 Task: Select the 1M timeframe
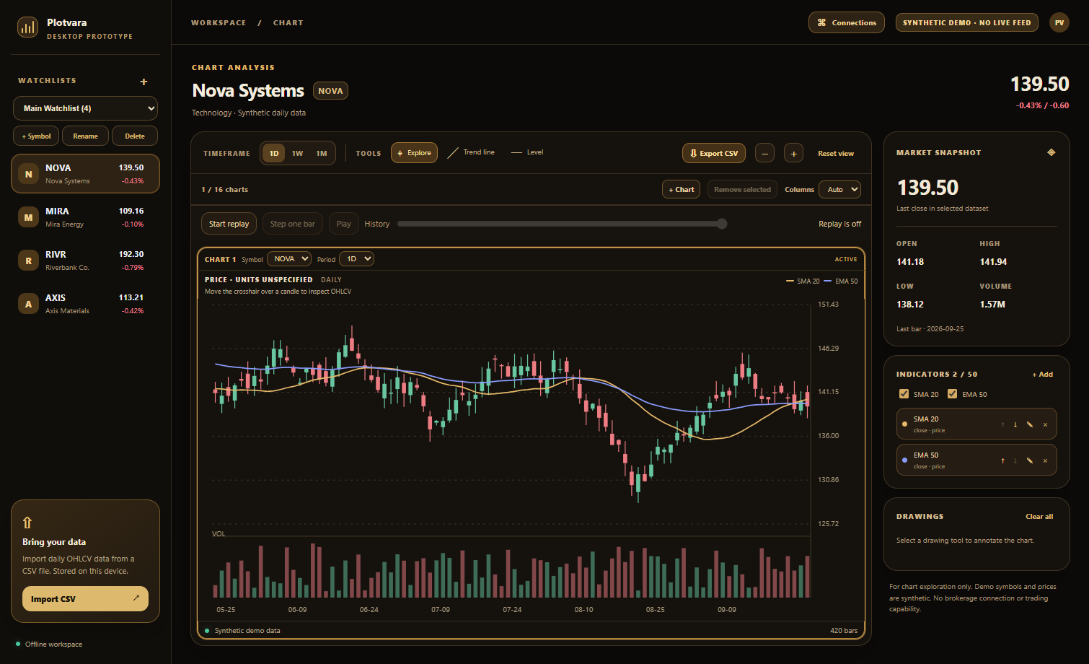(322, 153)
